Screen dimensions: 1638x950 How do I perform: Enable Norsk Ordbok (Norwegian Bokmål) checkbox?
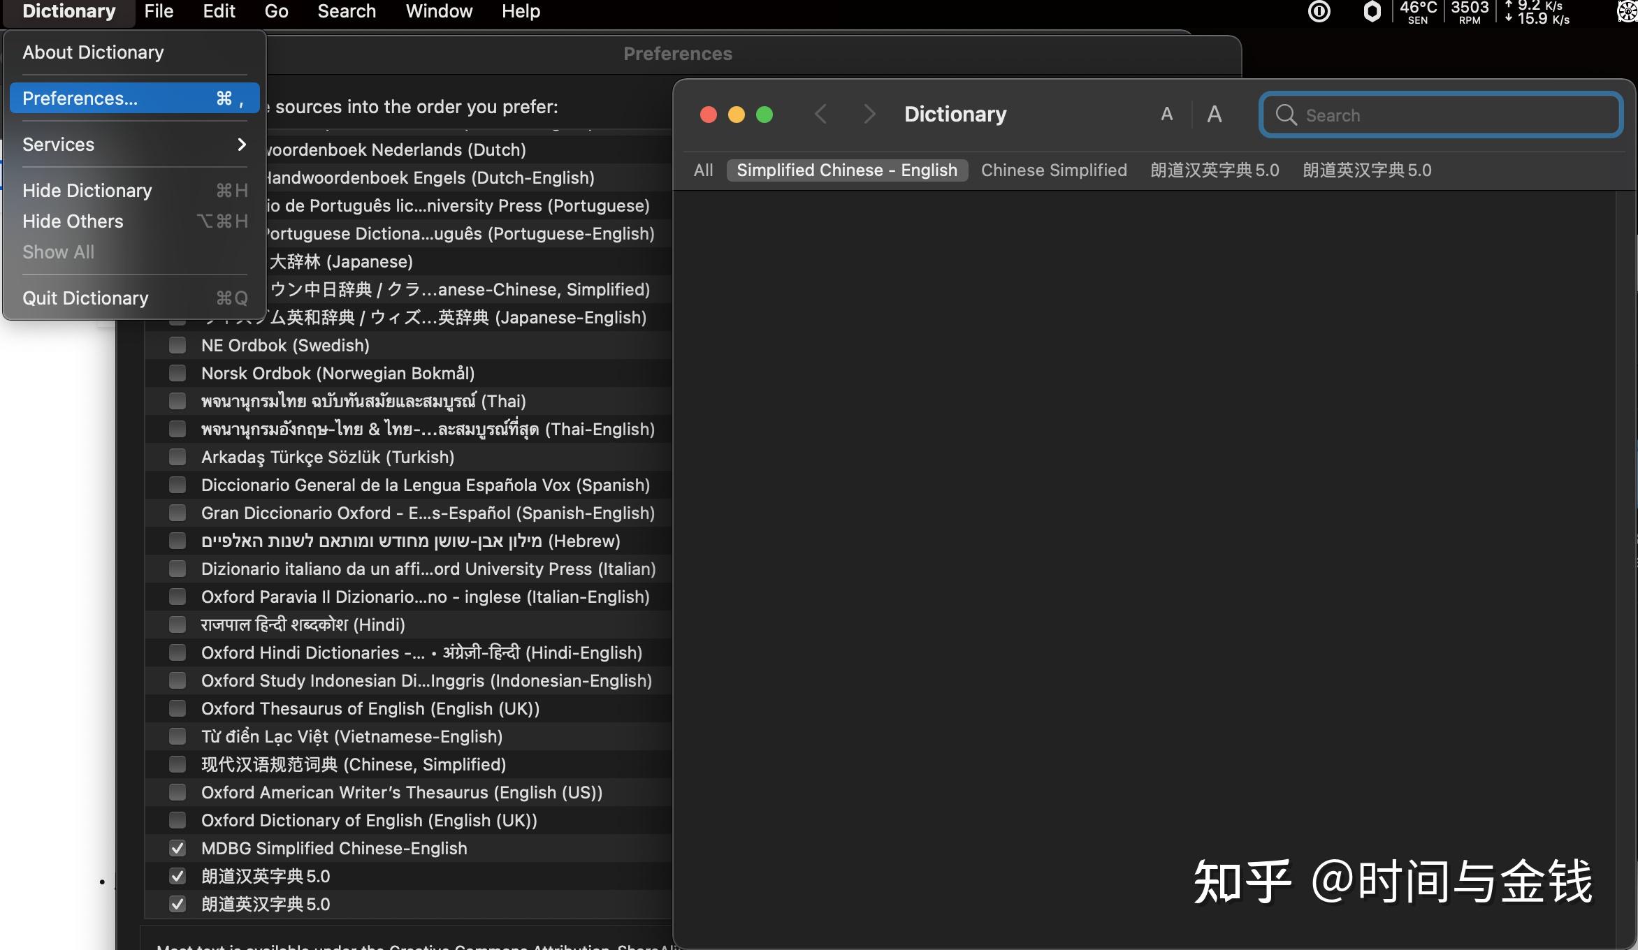(x=177, y=373)
